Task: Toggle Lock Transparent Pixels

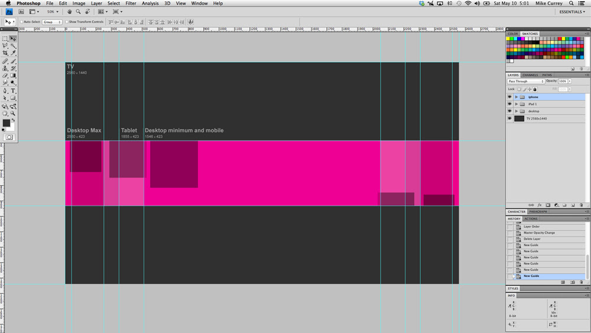Action: [519, 89]
